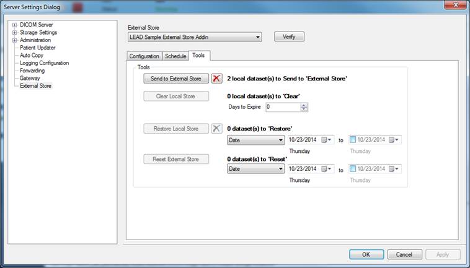Viewport: 470px width, 268px height.
Task: Expand the Storage Settings tree node
Action: (x=14, y=33)
